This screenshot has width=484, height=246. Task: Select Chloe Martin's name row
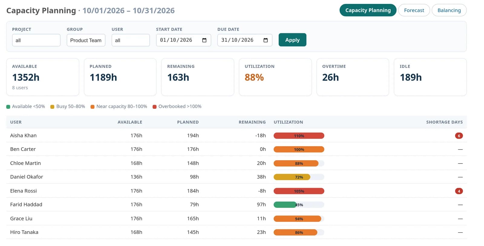tap(25, 163)
